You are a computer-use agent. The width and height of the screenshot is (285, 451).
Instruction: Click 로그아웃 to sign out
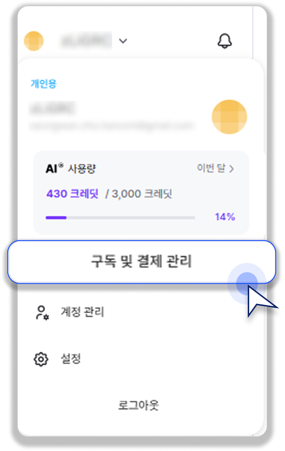(139, 405)
